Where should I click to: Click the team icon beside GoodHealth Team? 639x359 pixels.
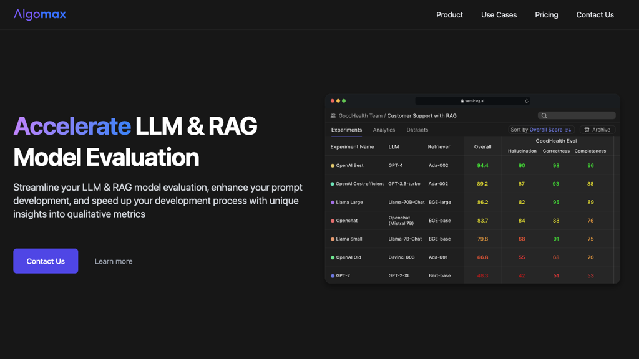[x=333, y=115]
